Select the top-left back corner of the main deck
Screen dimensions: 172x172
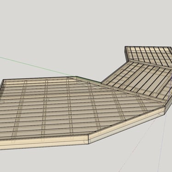tap(3, 80)
